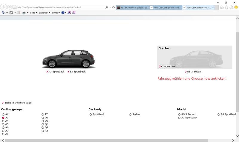Click the printer icon in the toolbar
Viewport: 239px width, 142px height.
[24, 13]
